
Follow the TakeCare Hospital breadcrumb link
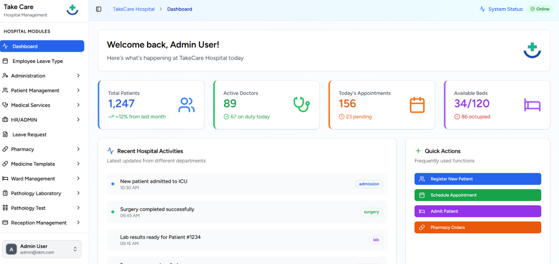(x=133, y=9)
